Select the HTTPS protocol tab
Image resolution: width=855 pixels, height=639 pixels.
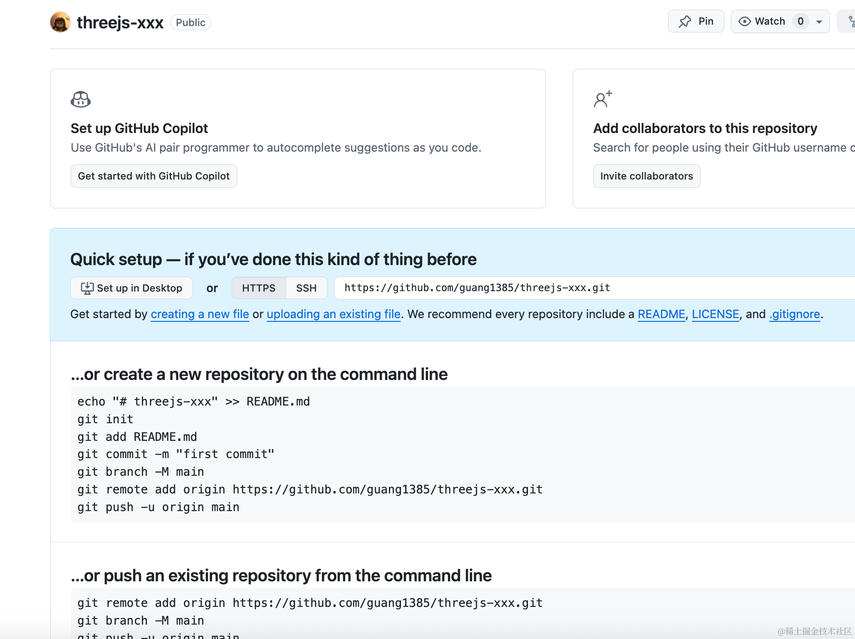tap(259, 288)
